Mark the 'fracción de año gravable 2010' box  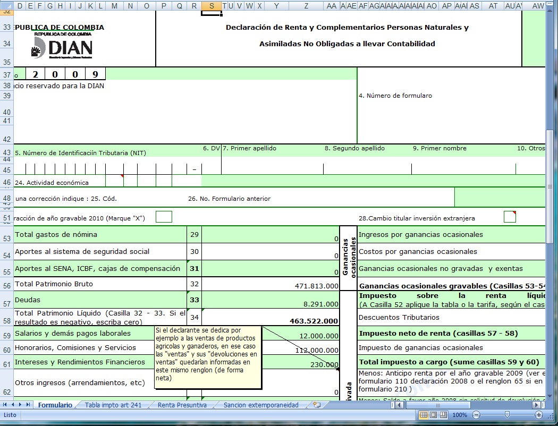click(x=164, y=217)
